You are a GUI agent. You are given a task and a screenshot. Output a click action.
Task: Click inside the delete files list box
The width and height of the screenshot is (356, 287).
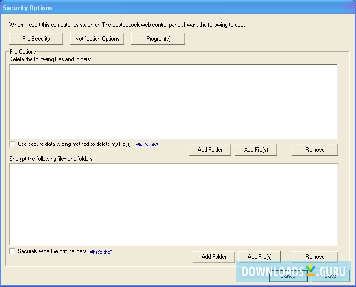pos(173,102)
